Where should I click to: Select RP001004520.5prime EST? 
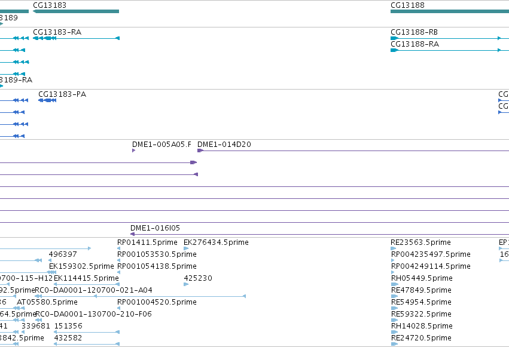[157, 302]
